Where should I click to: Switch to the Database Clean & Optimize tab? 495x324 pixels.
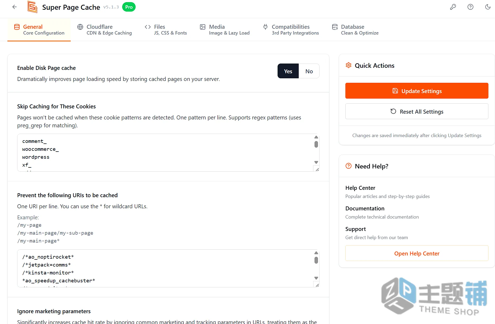(x=355, y=30)
